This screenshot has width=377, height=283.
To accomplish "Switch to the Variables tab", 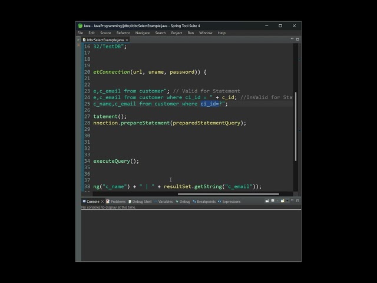I will tap(164, 202).
